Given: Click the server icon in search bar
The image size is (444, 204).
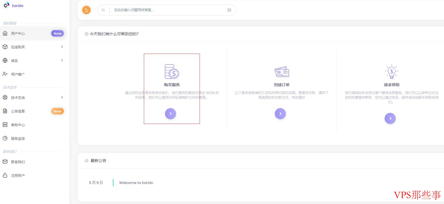Looking at the screenshot, I should click(229, 10).
